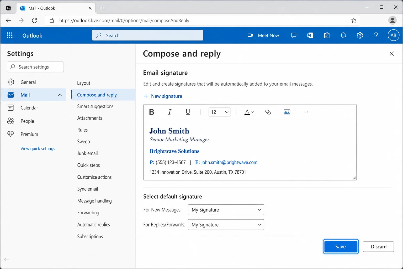
Task: Click the john.smith@brightwave.com email link
Action: [x=229, y=162]
